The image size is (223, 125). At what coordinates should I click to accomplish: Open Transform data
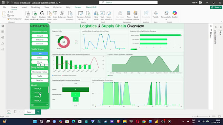pyautogui.click(x=80, y=16)
